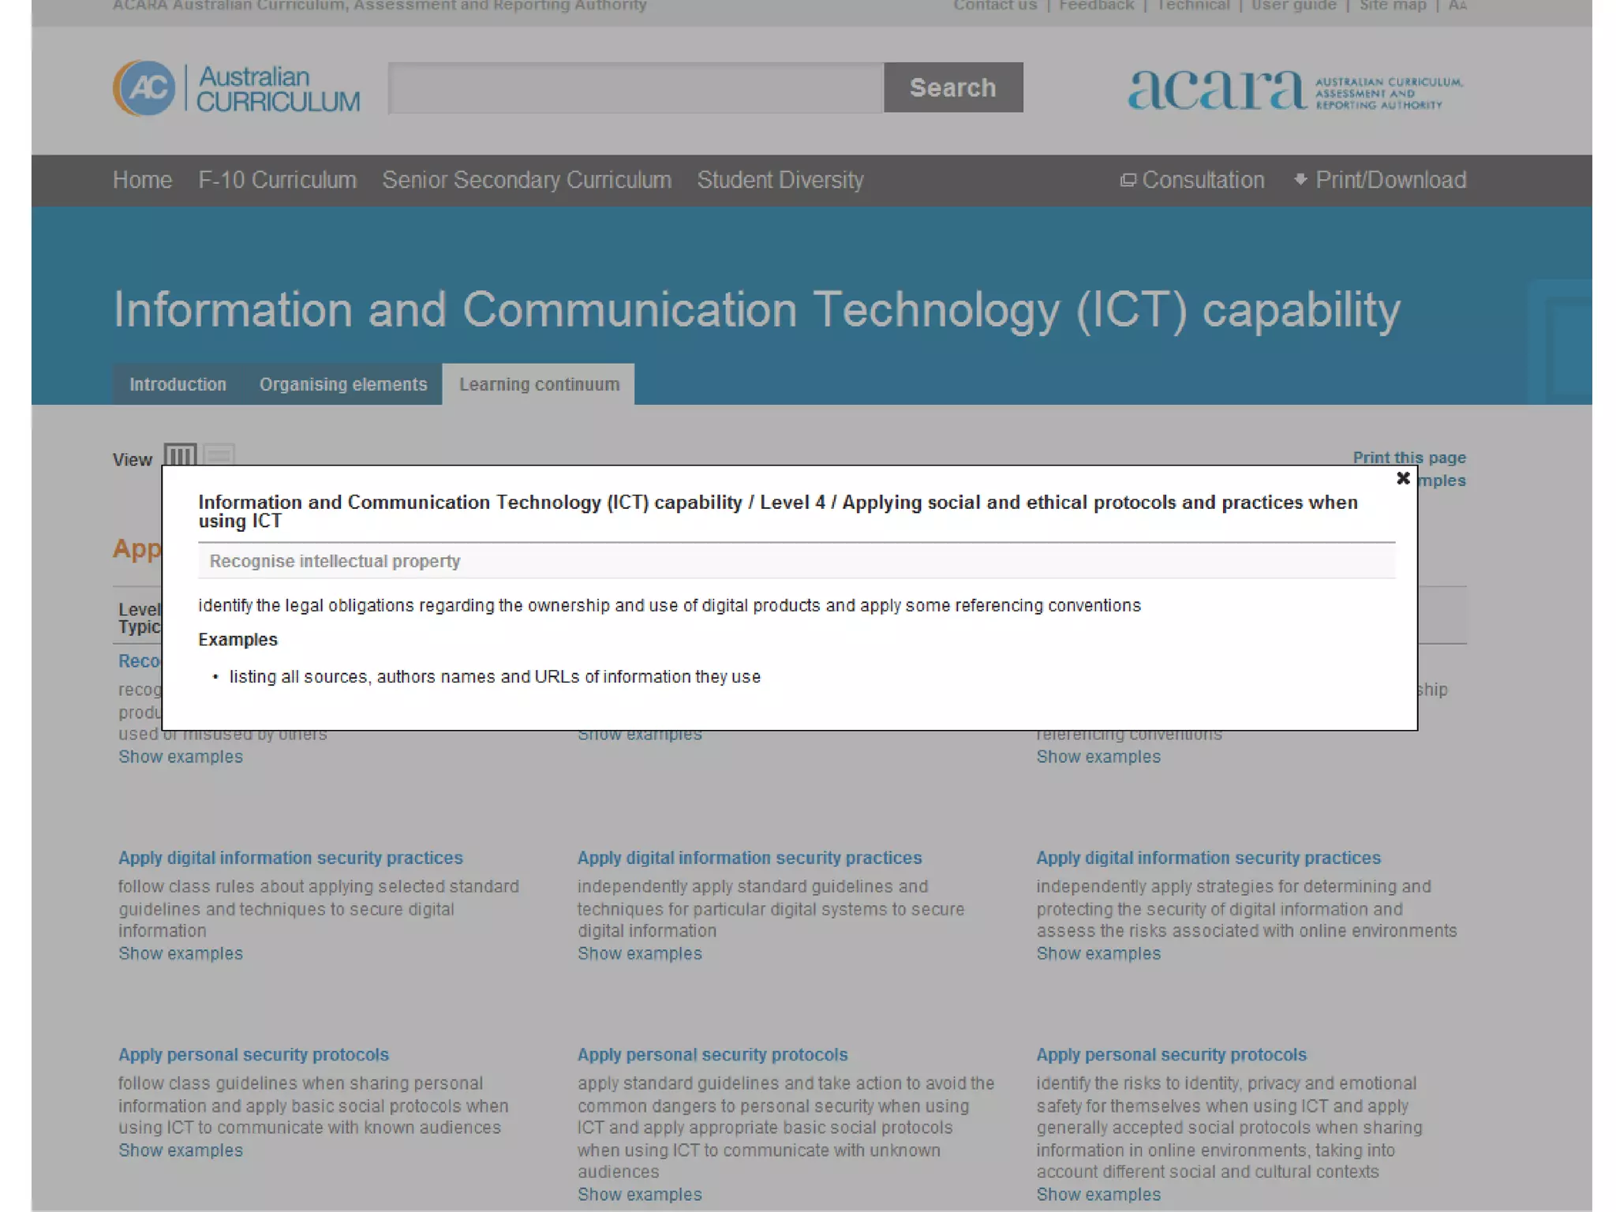This screenshot has width=1616, height=1212.
Task: Open the Introduction tab
Action: (178, 384)
